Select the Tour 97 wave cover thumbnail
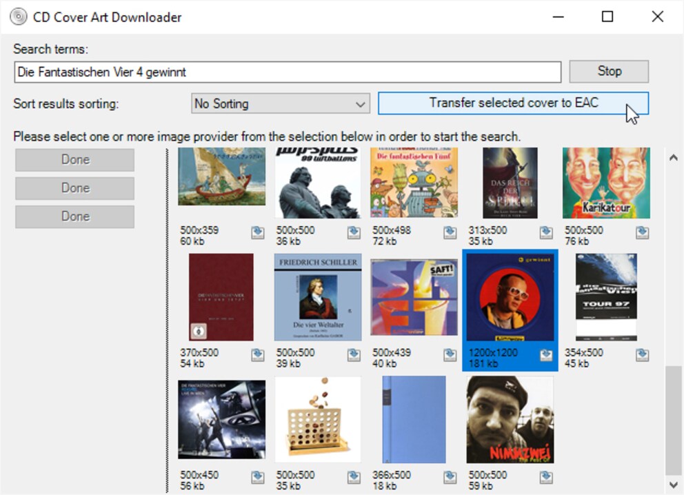Screen dimensions: 684x495 tap(606, 297)
